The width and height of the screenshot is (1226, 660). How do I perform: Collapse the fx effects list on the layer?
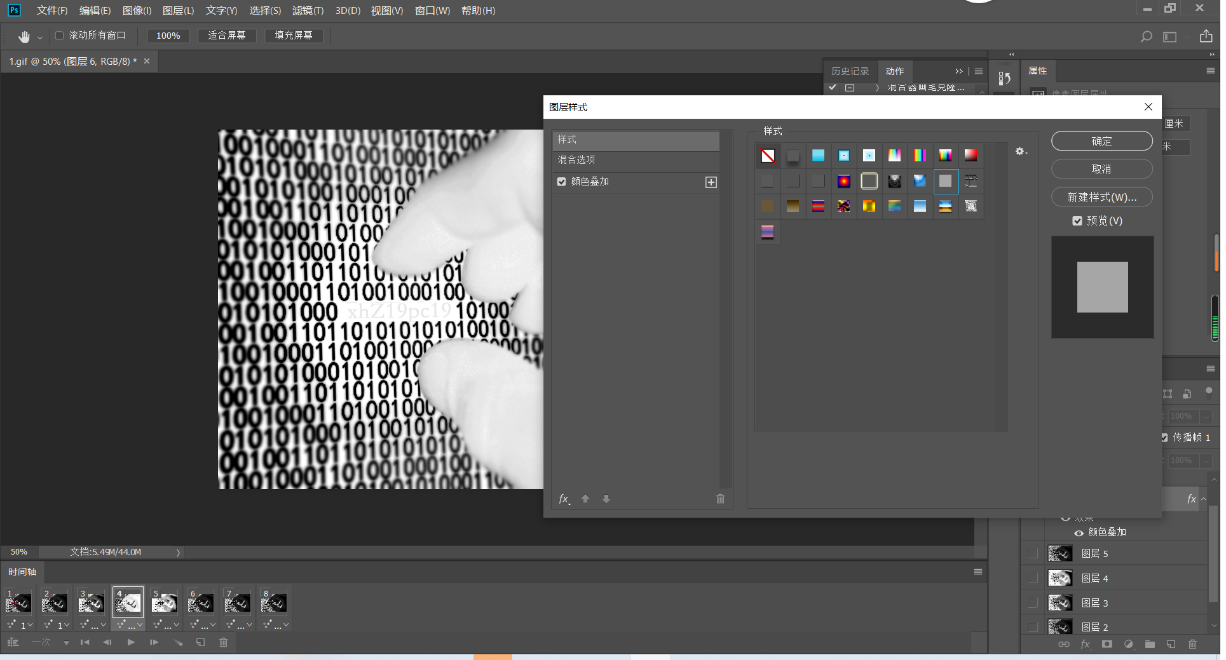(1204, 499)
